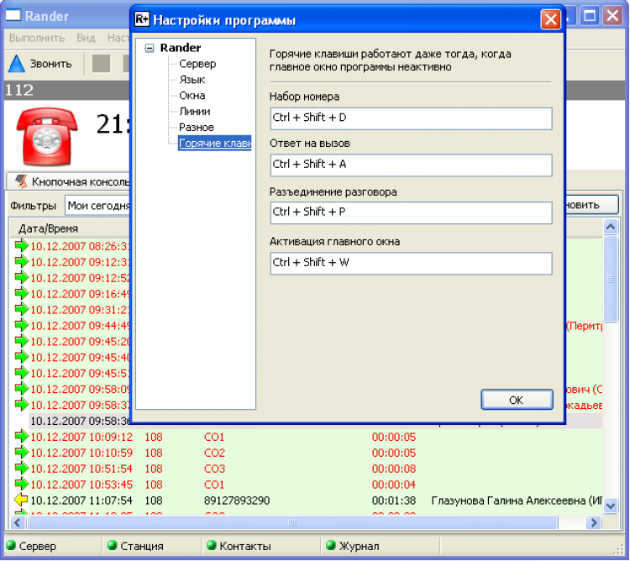Click the Набор номера hotkey field

[x=411, y=118]
